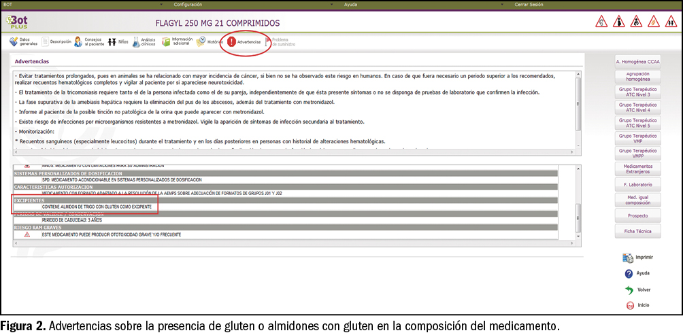The height and width of the screenshot is (335, 683).
Task: Expand the Configuración menu in top bar
Action: pyautogui.click(x=188, y=4)
